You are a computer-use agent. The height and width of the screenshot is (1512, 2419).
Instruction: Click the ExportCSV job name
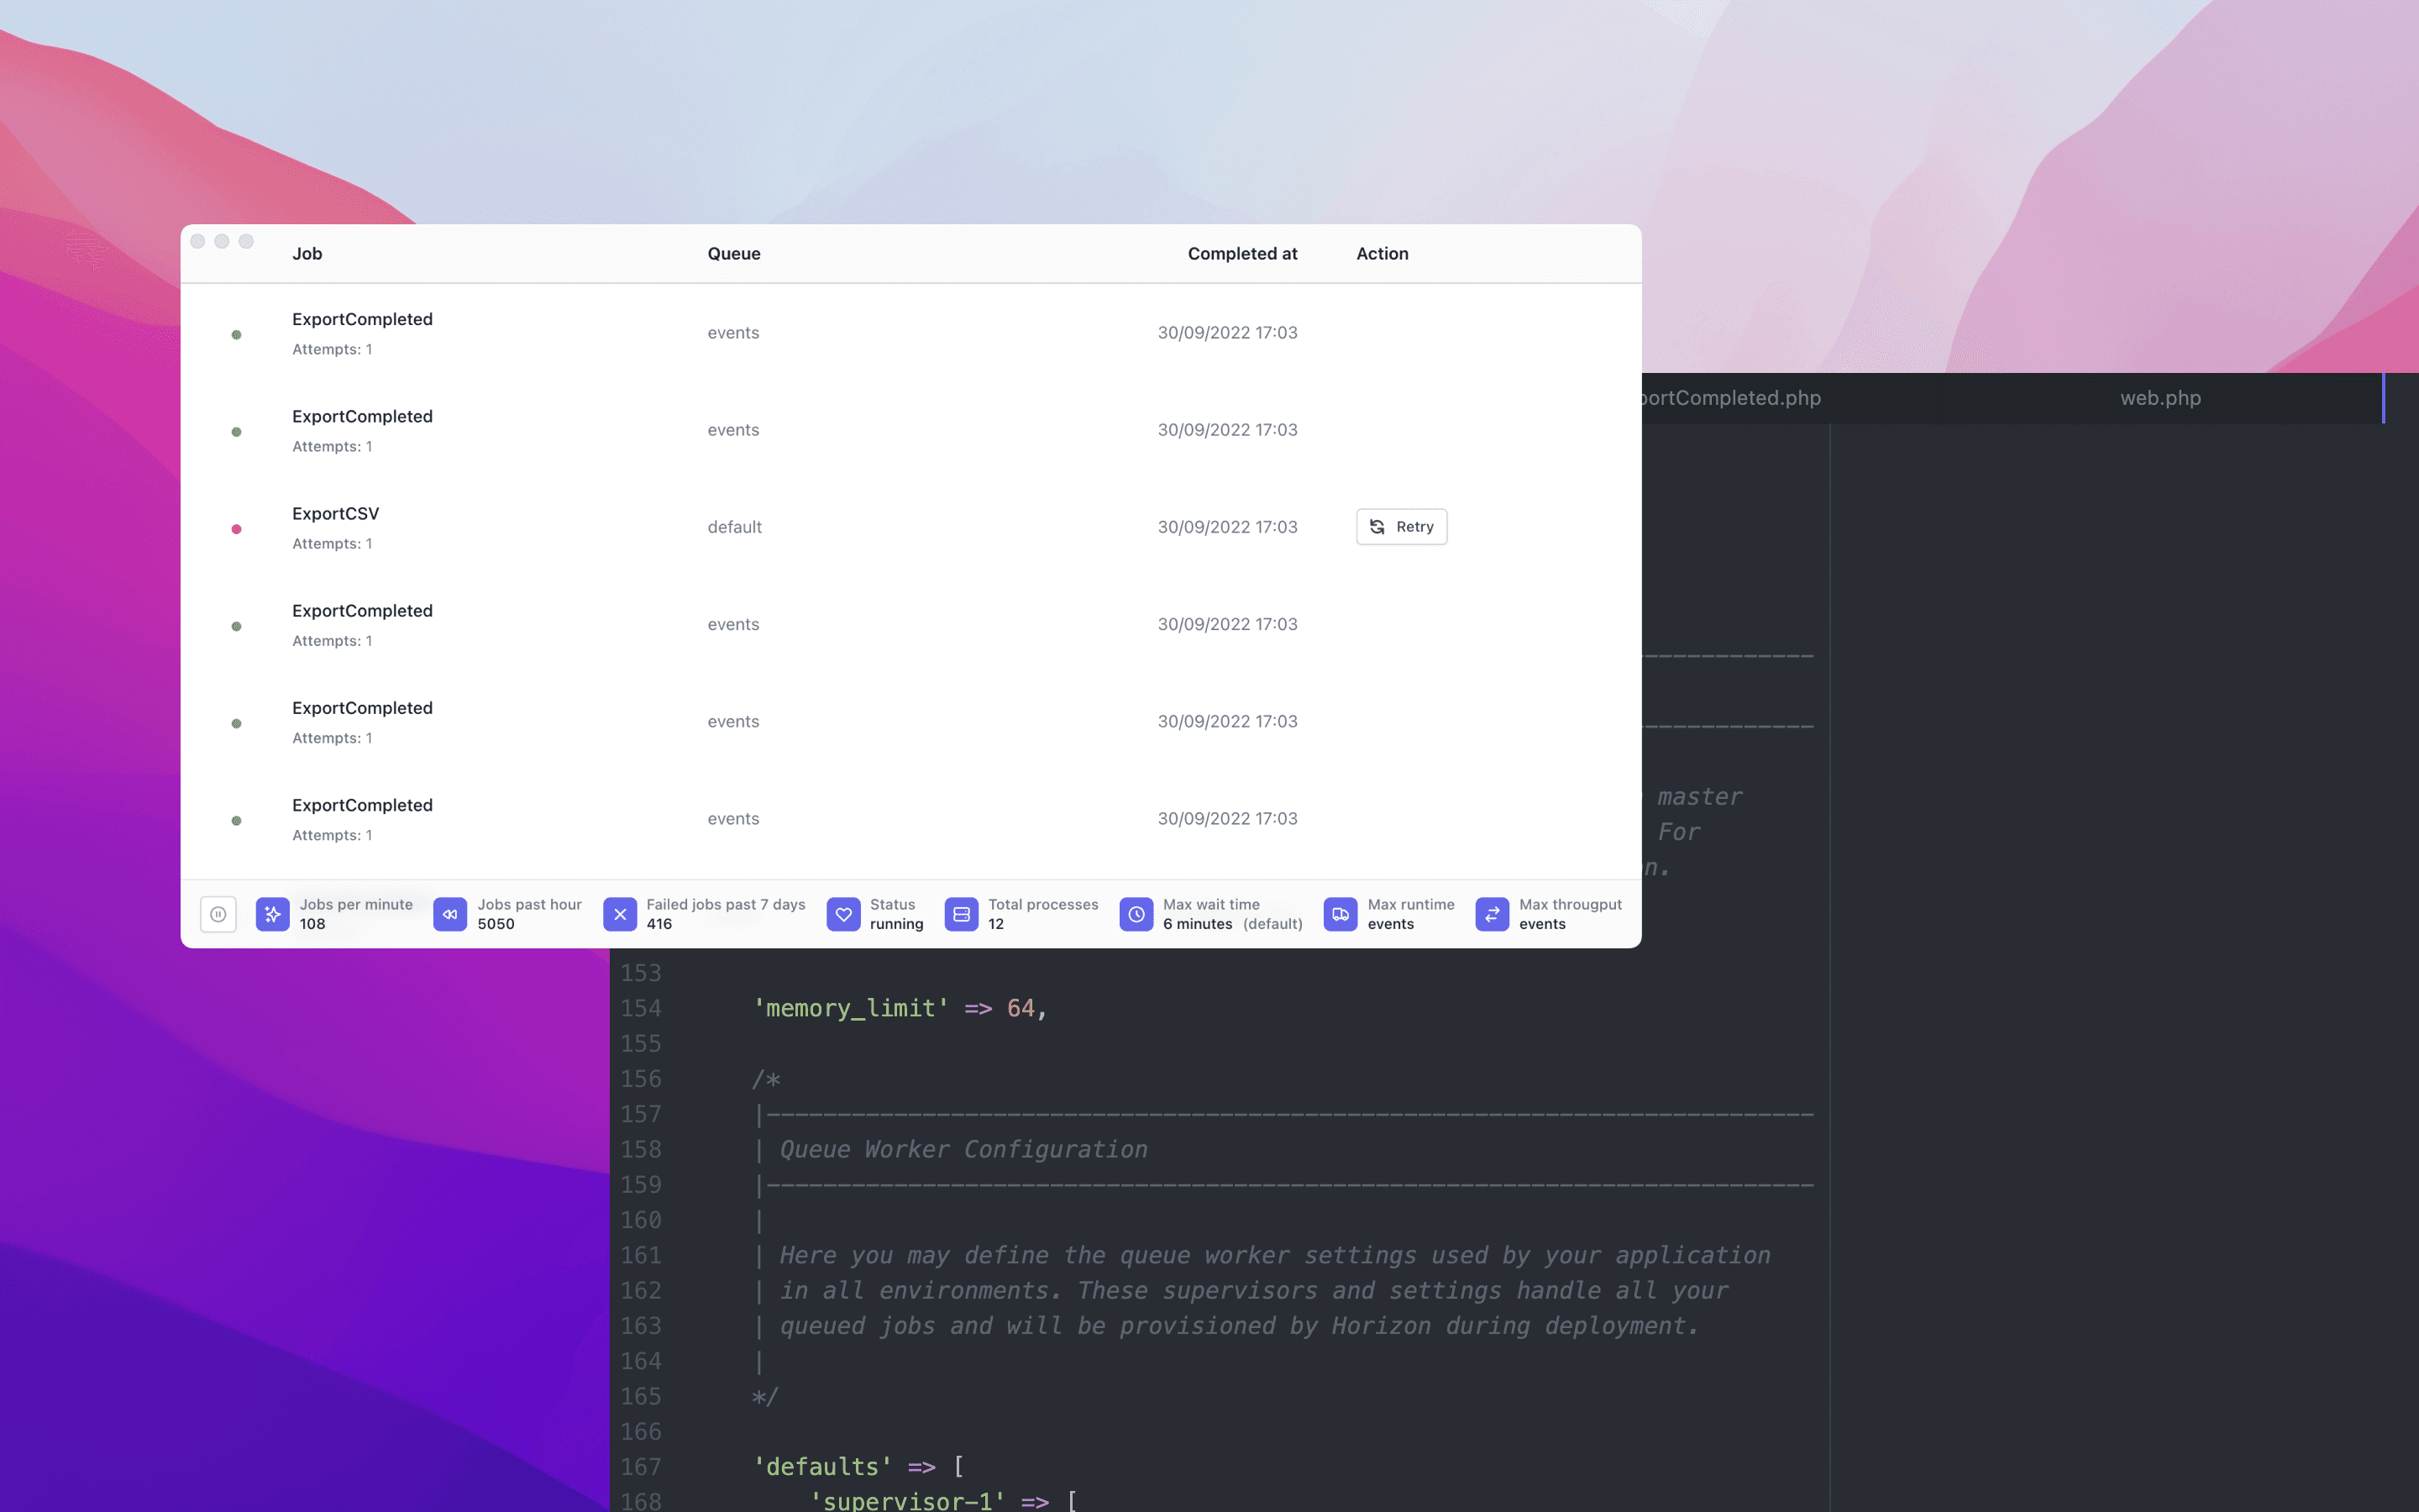point(336,514)
